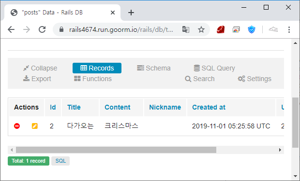Click the page scrollbar down arrow
Screen dimensions: 300x181
(x=296, y=176)
